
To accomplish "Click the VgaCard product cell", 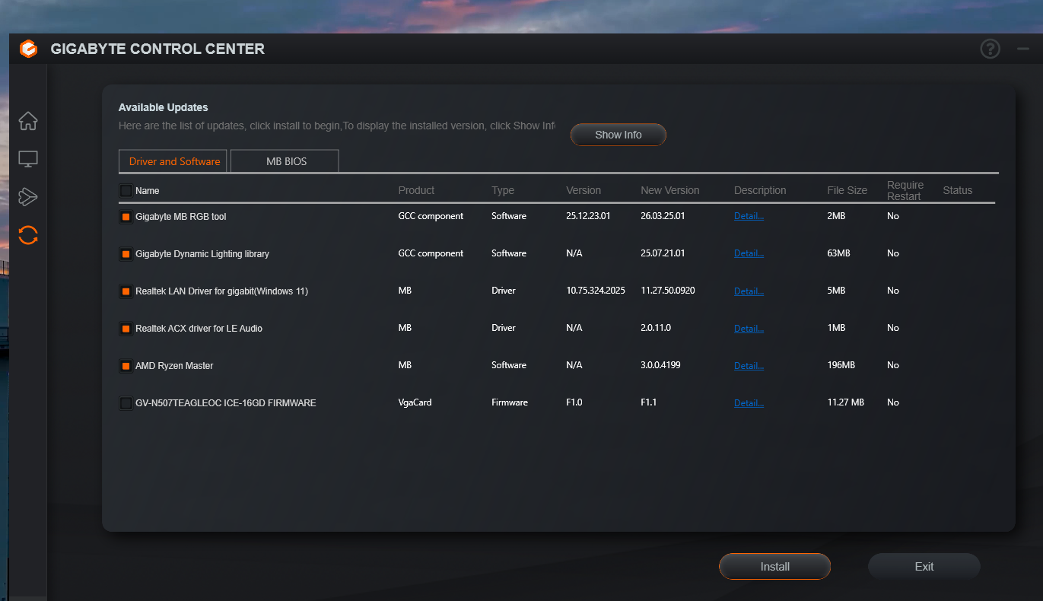I will [415, 402].
